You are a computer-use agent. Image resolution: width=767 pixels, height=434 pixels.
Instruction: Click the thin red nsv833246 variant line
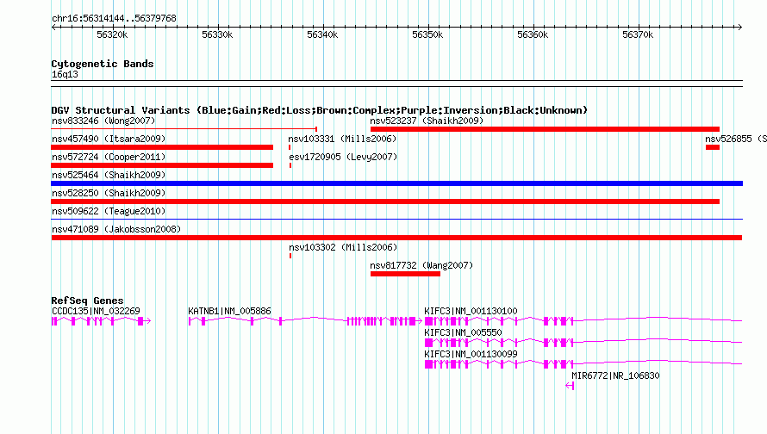(184, 129)
